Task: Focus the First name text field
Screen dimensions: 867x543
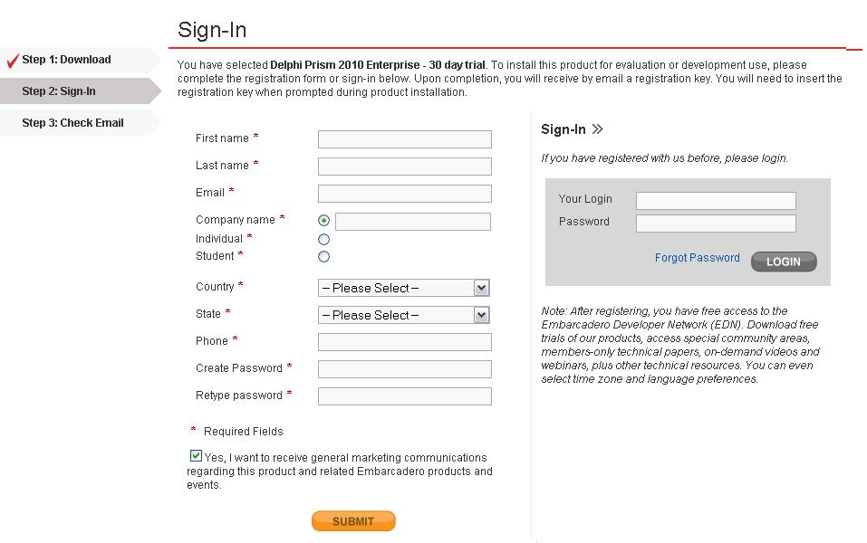Action: click(x=405, y=139)
